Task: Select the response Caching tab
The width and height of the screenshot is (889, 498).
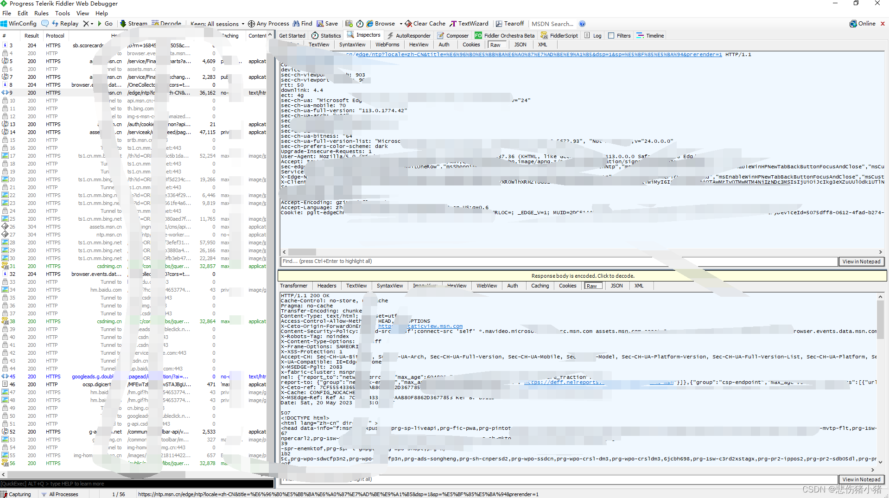Action: click(540, 286)
